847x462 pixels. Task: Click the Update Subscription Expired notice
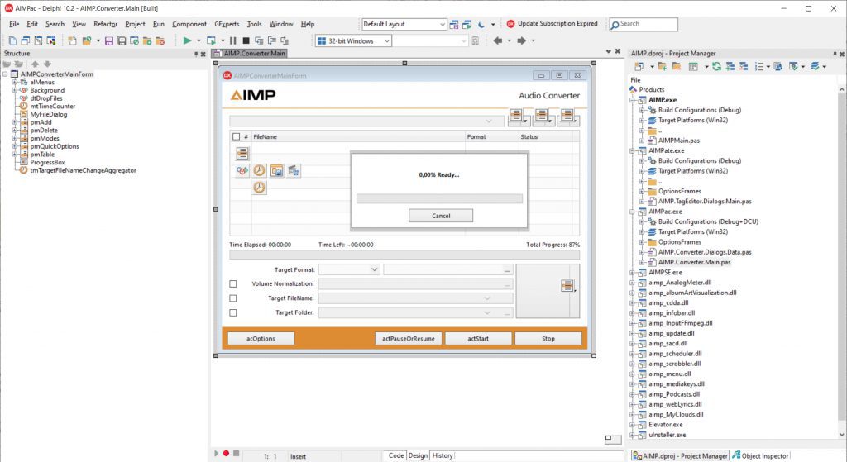(552, 24)
